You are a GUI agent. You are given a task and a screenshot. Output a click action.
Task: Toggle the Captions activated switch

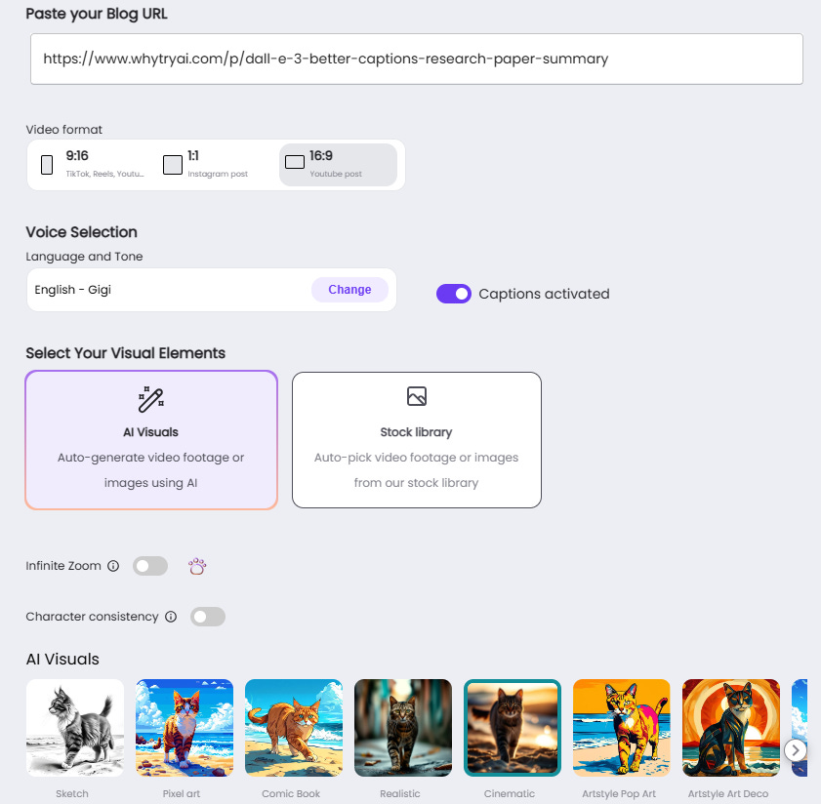[x=453, y=294]
